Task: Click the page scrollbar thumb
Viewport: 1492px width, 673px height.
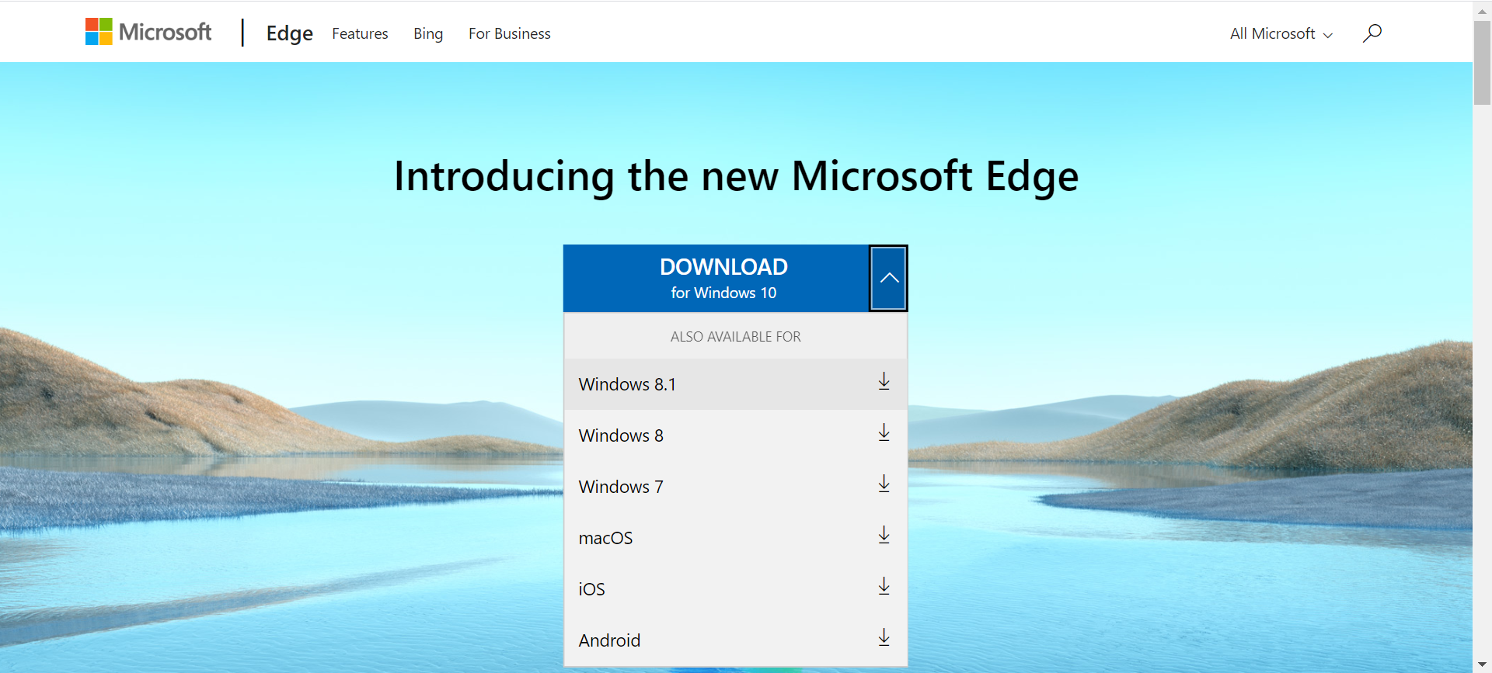Action: [1482, 63]
